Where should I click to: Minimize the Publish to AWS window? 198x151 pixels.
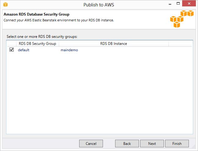click(x=170, y=4)
